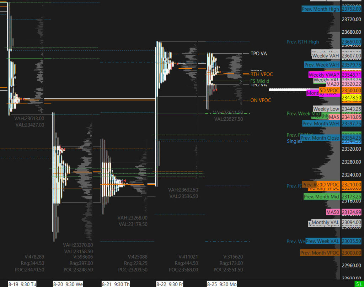
Task: Click the 8-21 9:30 Th date marker
Action: [116, 284]
